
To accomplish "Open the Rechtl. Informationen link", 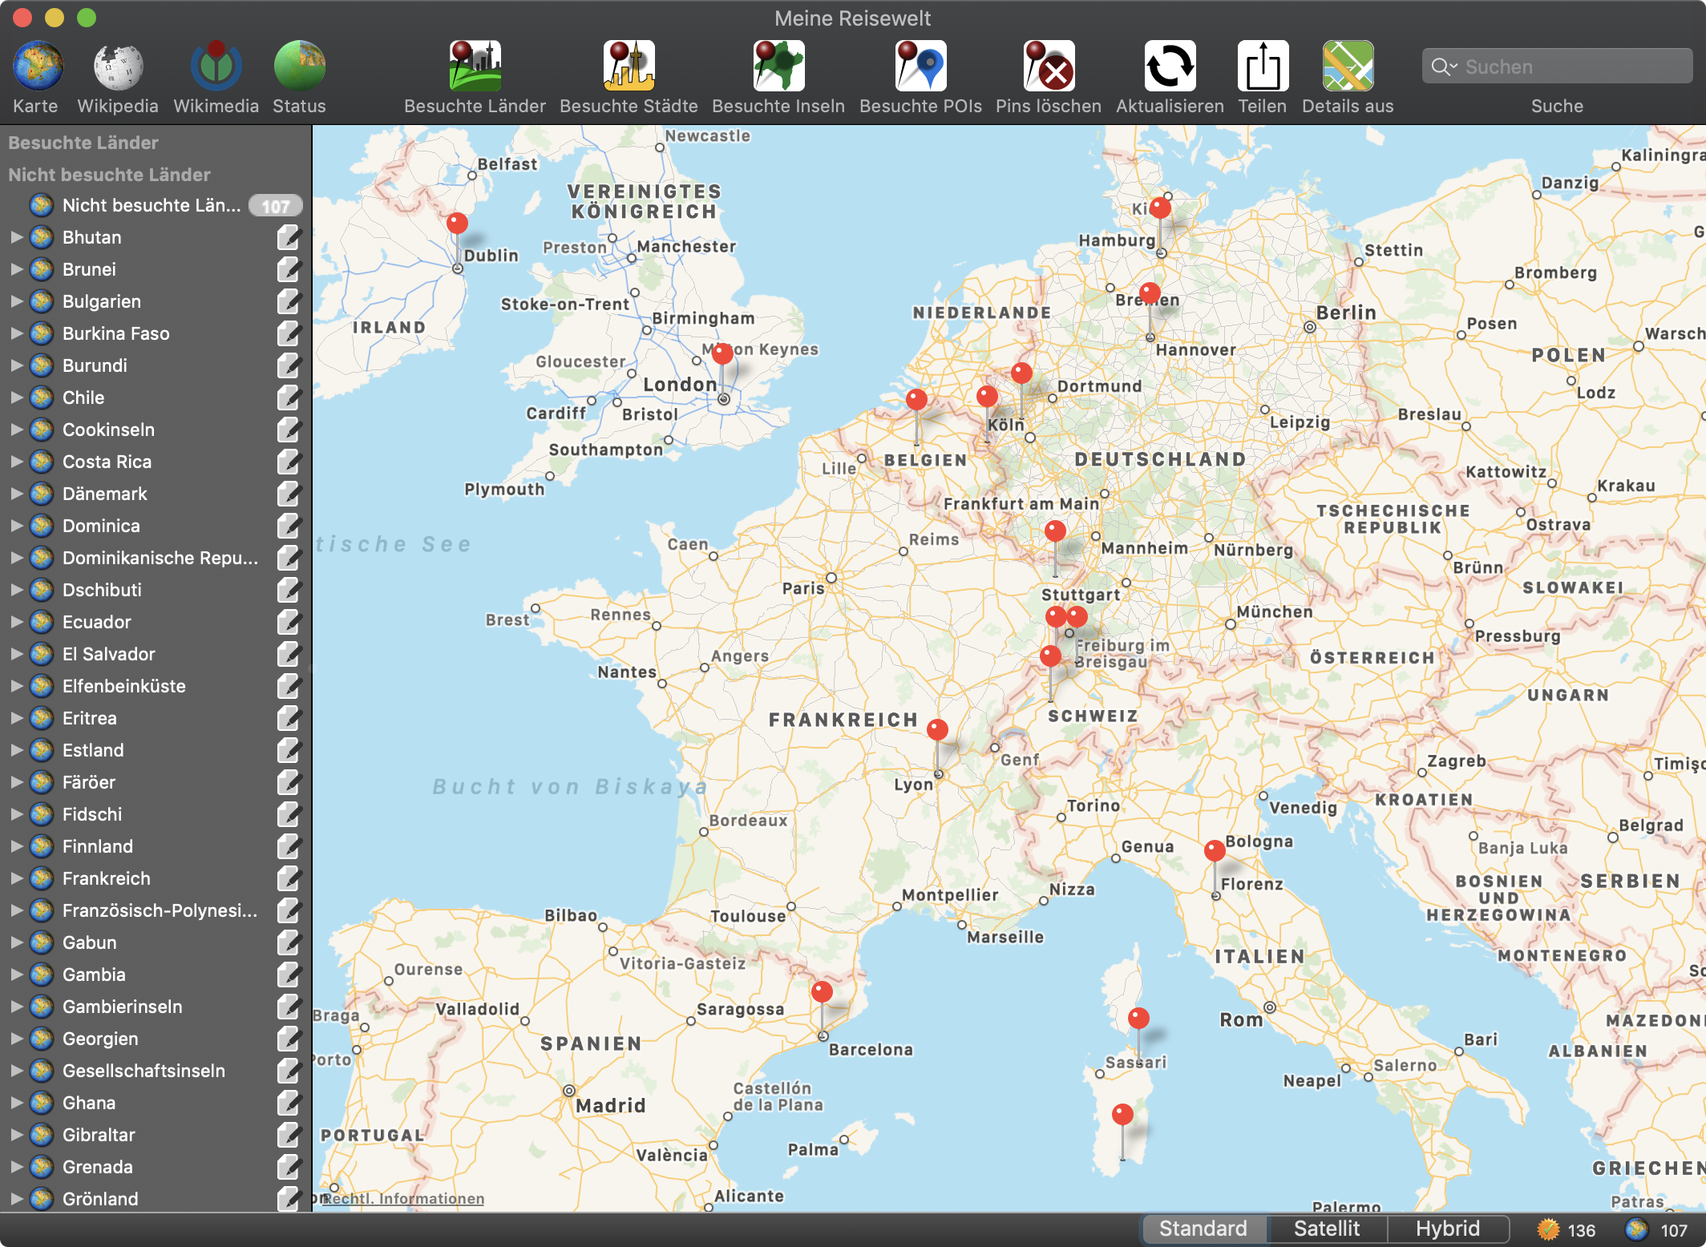I will [403, 1198].
